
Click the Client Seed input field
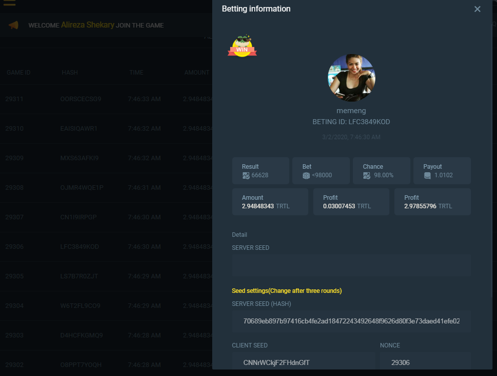(x=303, y=362)
